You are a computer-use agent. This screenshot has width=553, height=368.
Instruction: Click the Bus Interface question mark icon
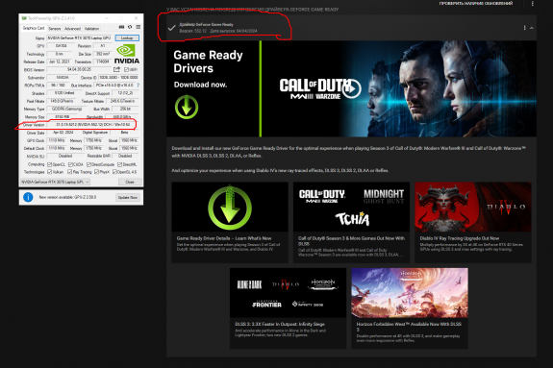click(x=138, y=86)
